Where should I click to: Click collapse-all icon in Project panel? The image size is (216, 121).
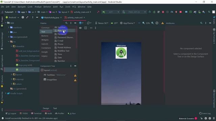(x=27, y=17)
